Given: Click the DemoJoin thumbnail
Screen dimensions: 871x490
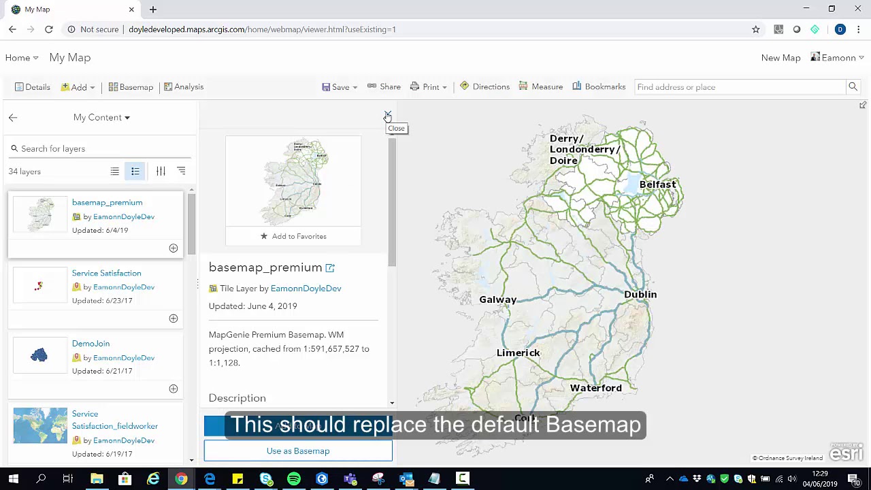Looking at the screenshot, I should tap(39, 355).
